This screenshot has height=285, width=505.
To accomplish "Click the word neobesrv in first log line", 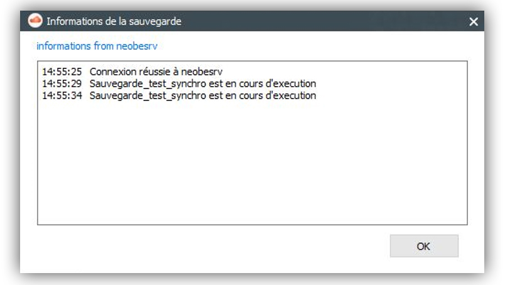I will pos(202,72).
